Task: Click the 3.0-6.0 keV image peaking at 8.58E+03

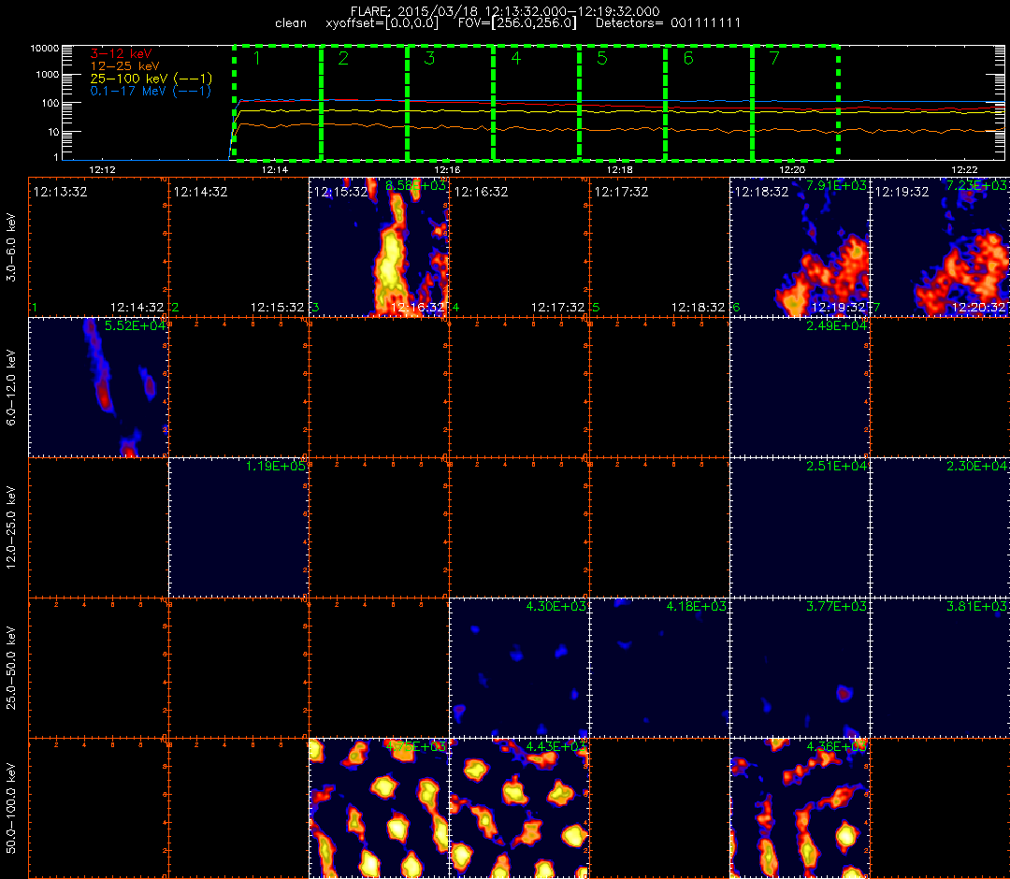Action: [x=379, y=247]
